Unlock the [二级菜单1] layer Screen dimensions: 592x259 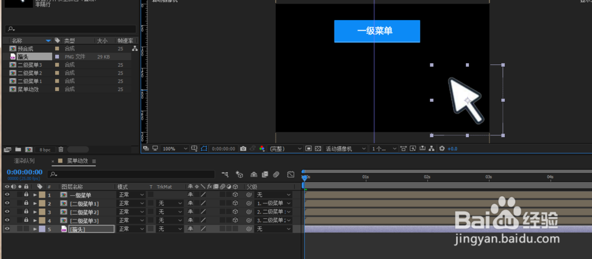coord(26,203)
